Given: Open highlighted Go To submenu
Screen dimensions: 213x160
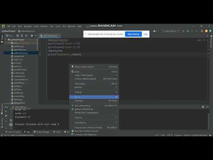Looking at the screenshot, I should (x=94, y=97).
